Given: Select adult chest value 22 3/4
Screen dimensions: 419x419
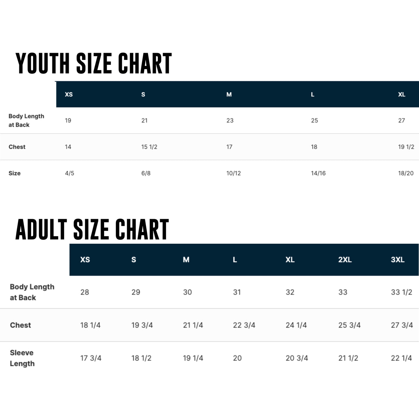Looking at the screenshot, I should pyautogui.click(x=244, y=325).
